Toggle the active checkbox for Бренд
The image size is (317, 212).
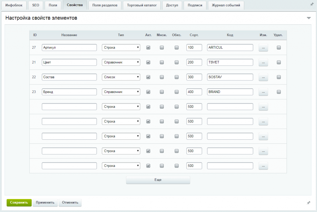pyautogui.click(x=148, y=92)
